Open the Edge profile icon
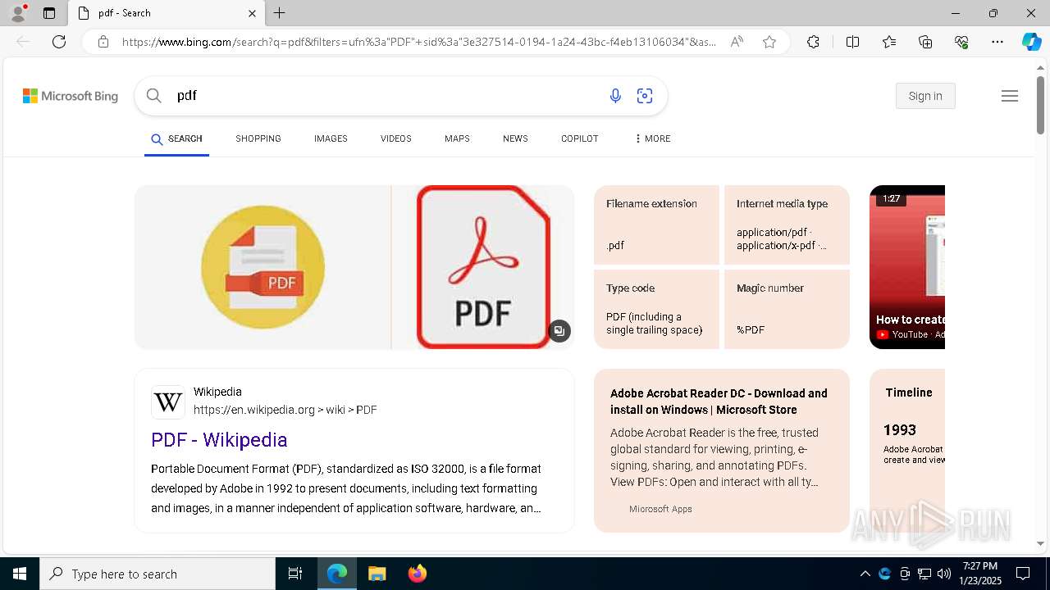Viewport: 1050px width, 590px height. pos(18,13)
